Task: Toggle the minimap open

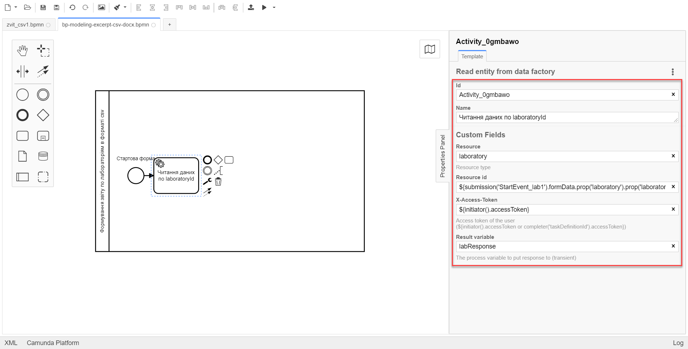Action: 430,49
